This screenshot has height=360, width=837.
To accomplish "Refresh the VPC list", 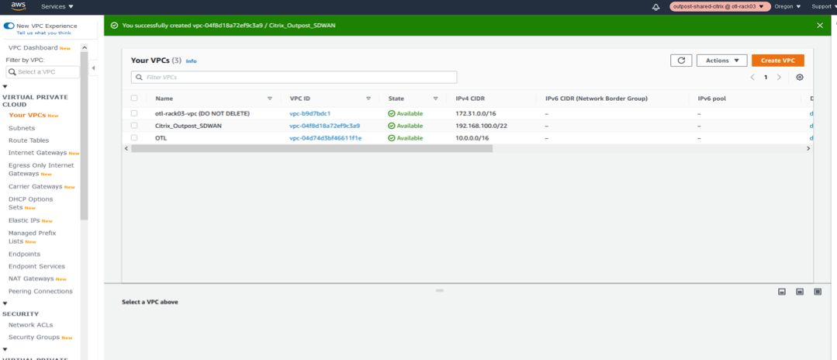I will click(681, 61).
